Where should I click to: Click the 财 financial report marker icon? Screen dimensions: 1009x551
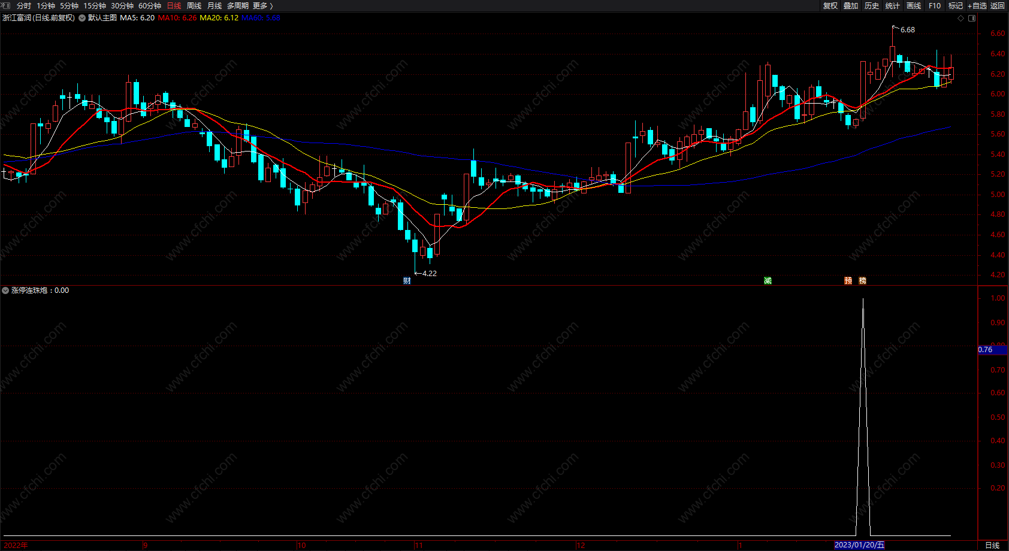click(407, 281)
